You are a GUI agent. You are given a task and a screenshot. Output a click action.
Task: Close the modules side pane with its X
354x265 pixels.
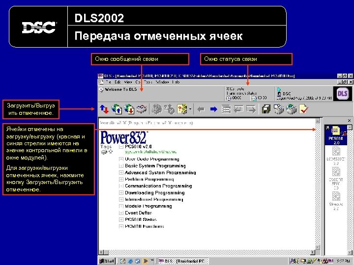(349, 121)
